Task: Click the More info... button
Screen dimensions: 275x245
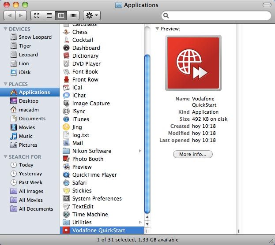Action: (x=193, y=154)
